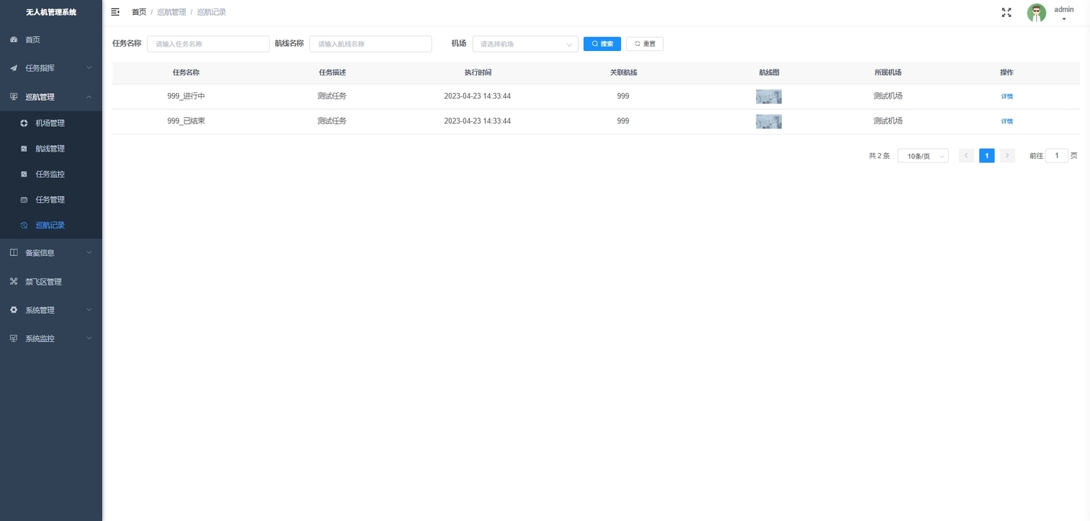Image resolution: width=1090 pixels, height=521 pixels.
Task: Click the 关联航线 column header
Action: 623,73
